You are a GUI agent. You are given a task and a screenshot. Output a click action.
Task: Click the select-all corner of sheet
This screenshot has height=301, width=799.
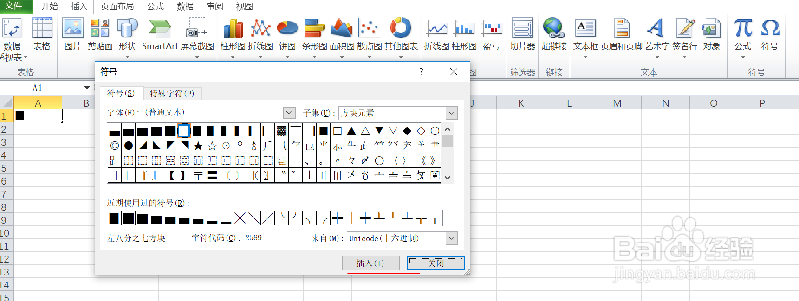click(x=6, y=103)
